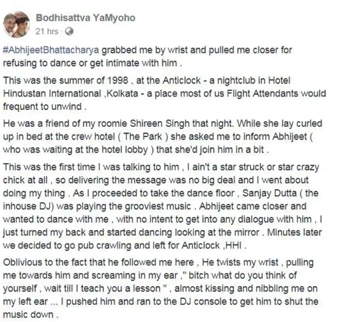Click the words "Hindustan International" in the post
The height and width of the screenshot is (322, 345).
pyautogui.click(x=52, y=94)
